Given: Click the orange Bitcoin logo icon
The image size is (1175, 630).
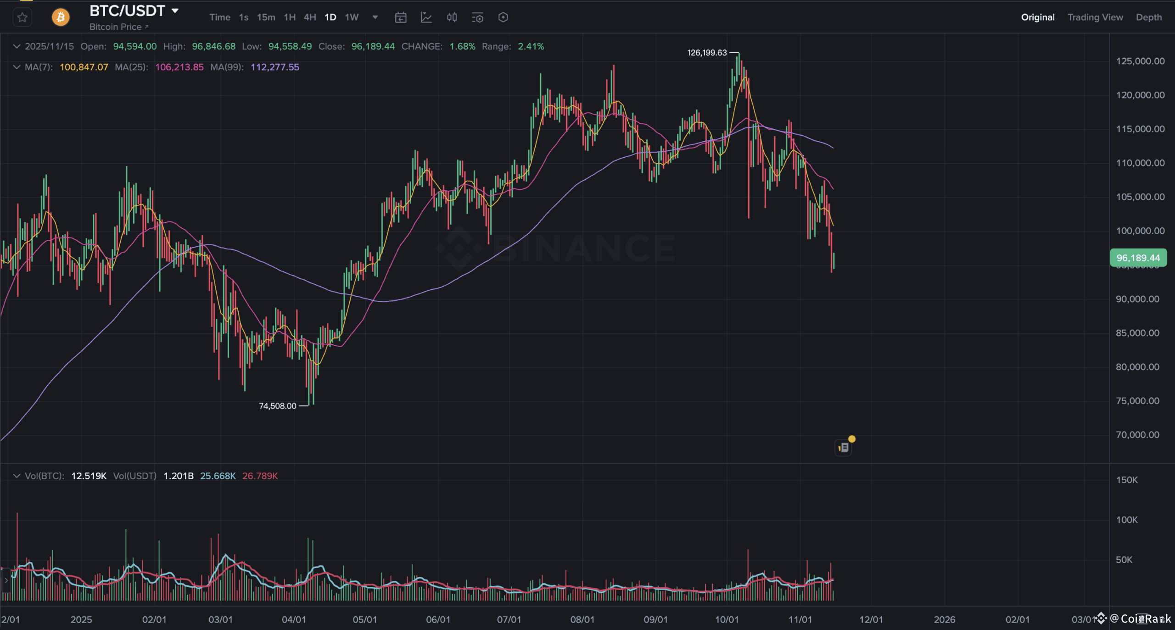Looking at the screenshot, I should click(x=61, y=17).
